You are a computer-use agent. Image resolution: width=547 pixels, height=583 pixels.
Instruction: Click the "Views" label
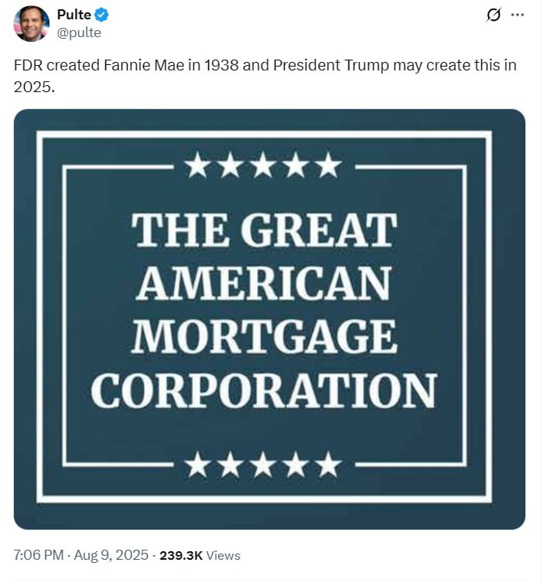coord(224,555)
